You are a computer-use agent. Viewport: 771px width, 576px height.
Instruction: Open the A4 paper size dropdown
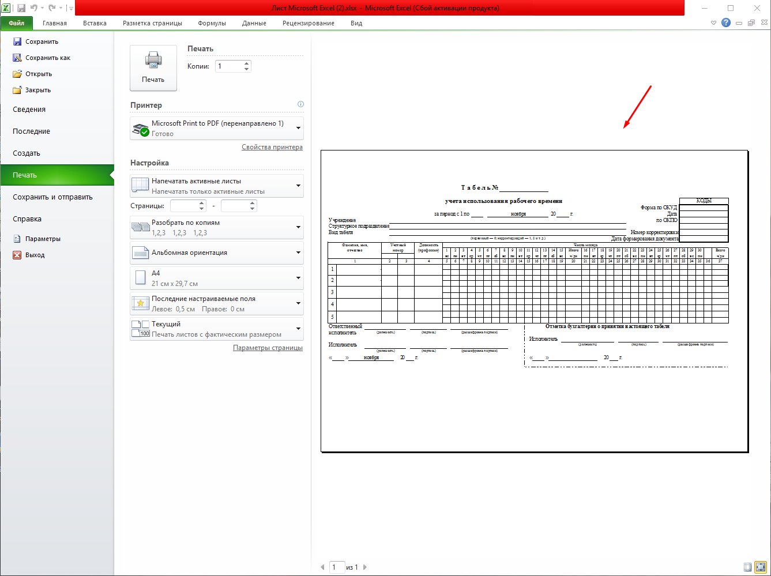tap(217, 278)
